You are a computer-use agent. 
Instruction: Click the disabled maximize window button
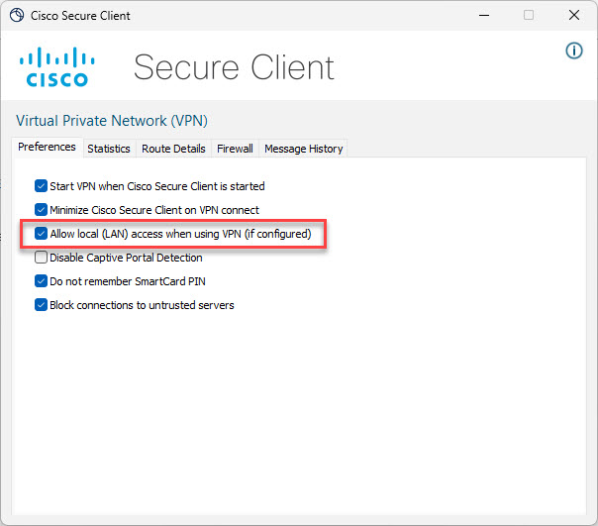point(529,16)
